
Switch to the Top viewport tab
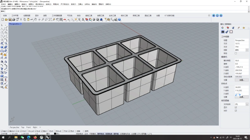[x=22, y=127]
